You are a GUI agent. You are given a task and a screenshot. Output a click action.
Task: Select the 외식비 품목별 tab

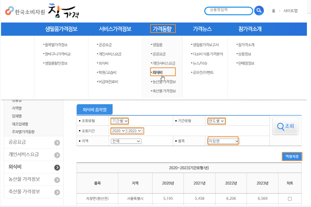tap(95, 109)
